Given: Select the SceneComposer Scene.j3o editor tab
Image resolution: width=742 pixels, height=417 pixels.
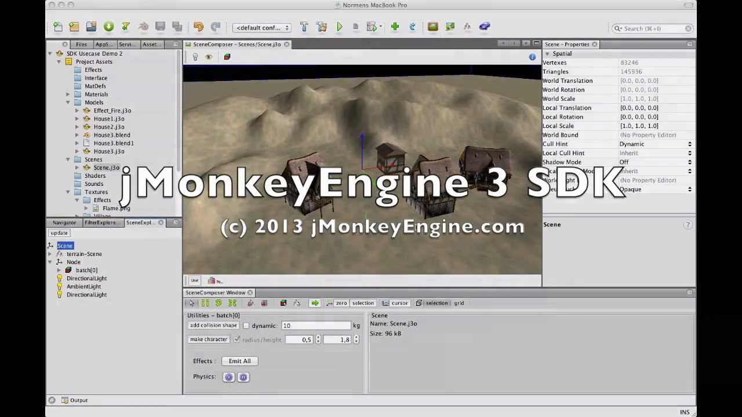Looking at the screenshot, I should (237, 45).
